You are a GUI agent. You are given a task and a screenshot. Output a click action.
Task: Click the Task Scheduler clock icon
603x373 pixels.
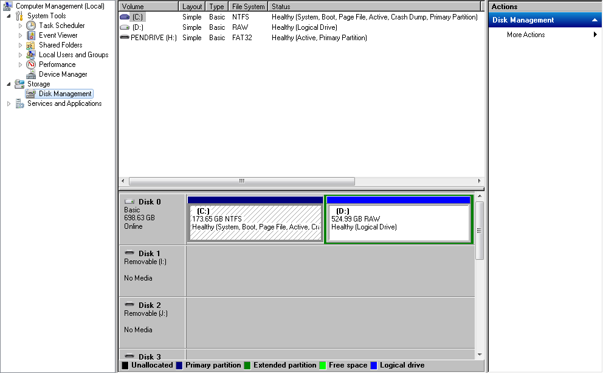[x=31, y=26]
